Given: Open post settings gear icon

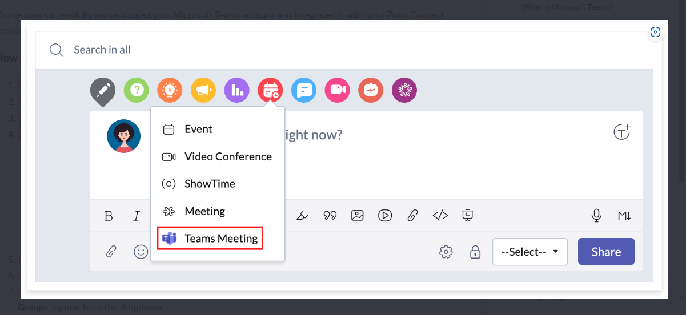Looking at the screenshot, I should [x=446, y=252].
